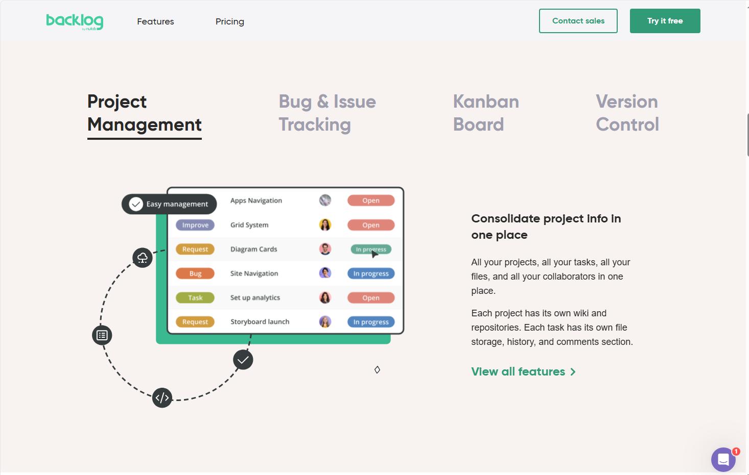749x475 pixels.
Task: Click the Bug tag on Site Navigation
Action: coord(195,273)
